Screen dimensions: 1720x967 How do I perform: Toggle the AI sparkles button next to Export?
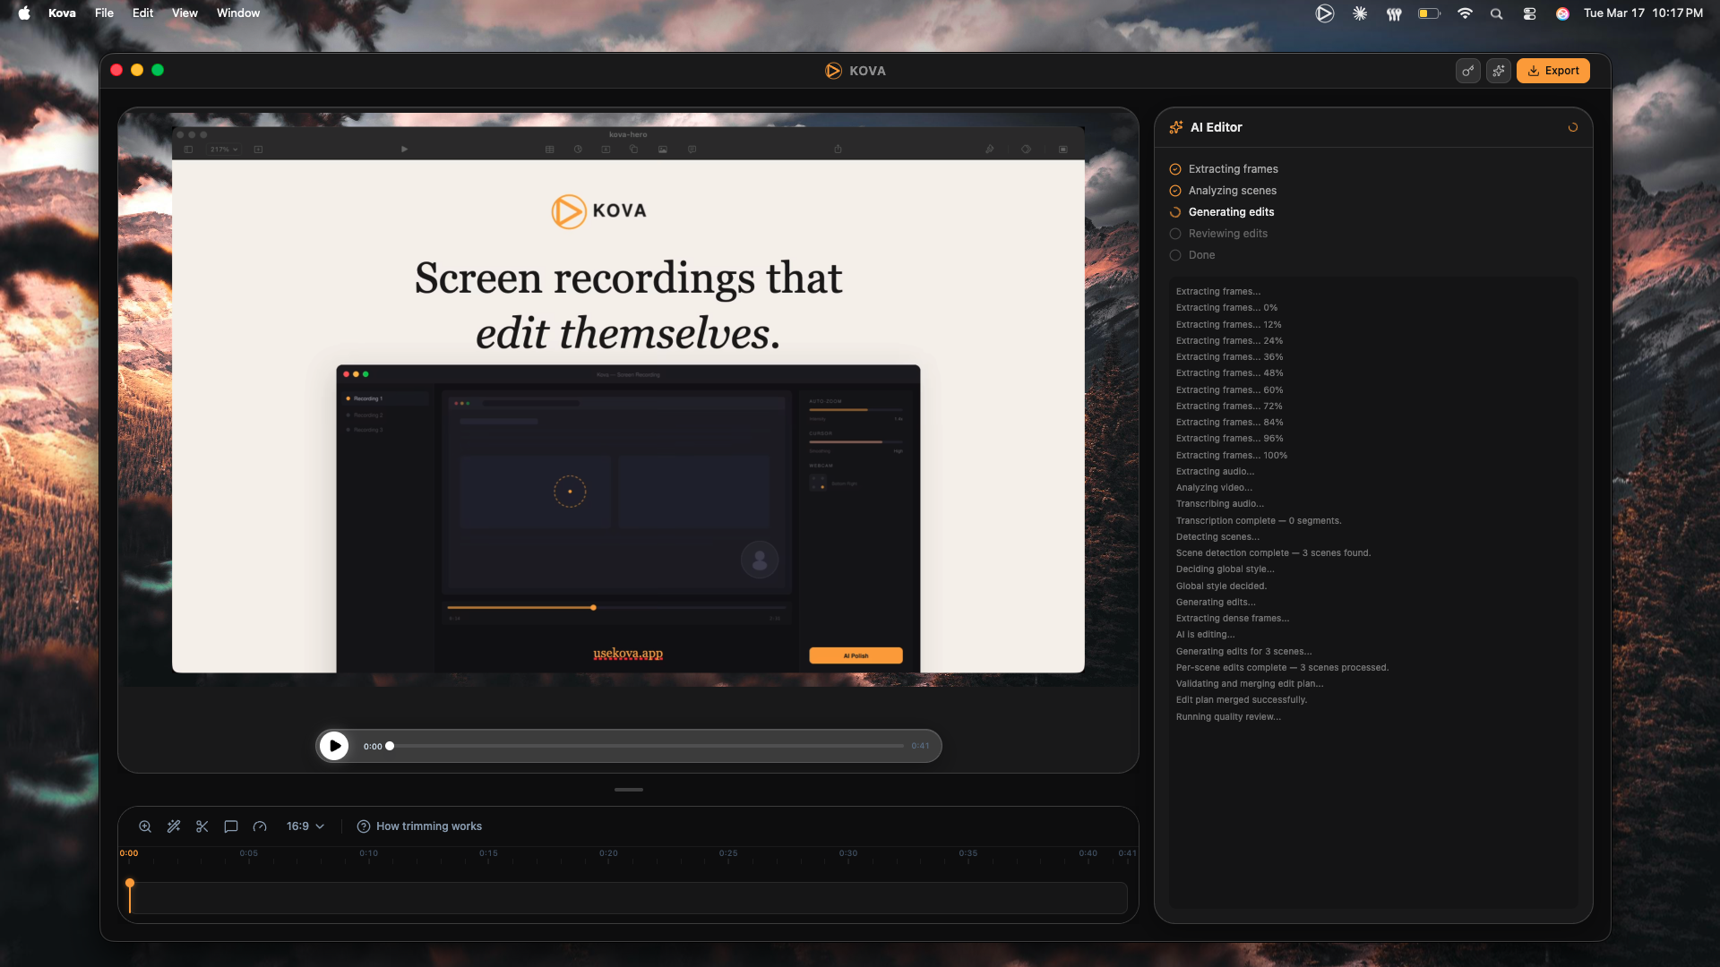click(1498, 71)
